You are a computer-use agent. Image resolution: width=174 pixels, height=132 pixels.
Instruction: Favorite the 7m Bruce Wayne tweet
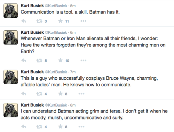tap(61, 94)
